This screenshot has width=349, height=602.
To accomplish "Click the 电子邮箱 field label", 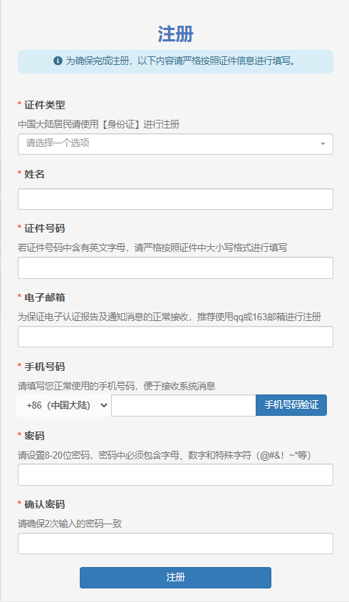I will (x=44, y=297).
